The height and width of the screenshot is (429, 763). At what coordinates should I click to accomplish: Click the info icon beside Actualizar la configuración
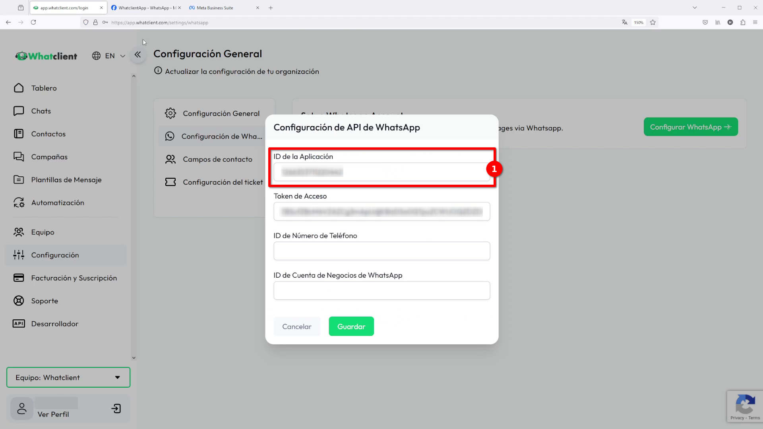click(158, 71)
